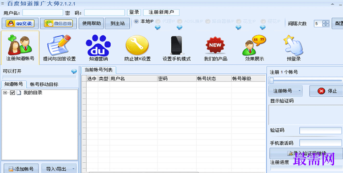Go to 到主站 website
343x173 pixels.
click(117, 23)
